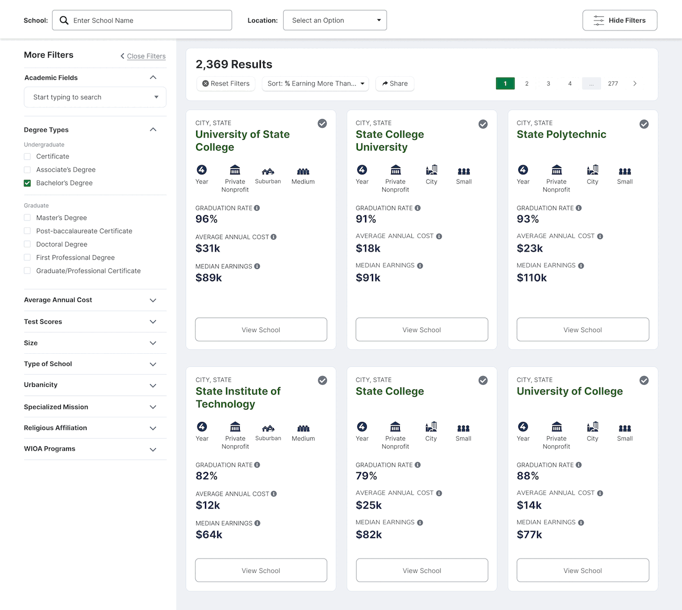Screen dimensions: 682x610
Task: Click the Close Filters link
Action: (146, 56)
